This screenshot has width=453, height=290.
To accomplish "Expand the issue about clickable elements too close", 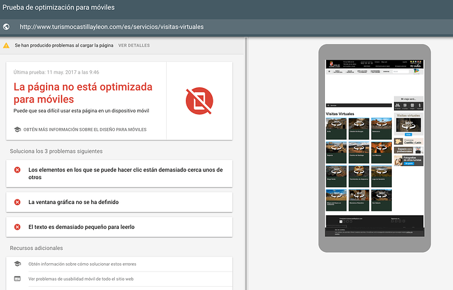I will pos(119,174).
